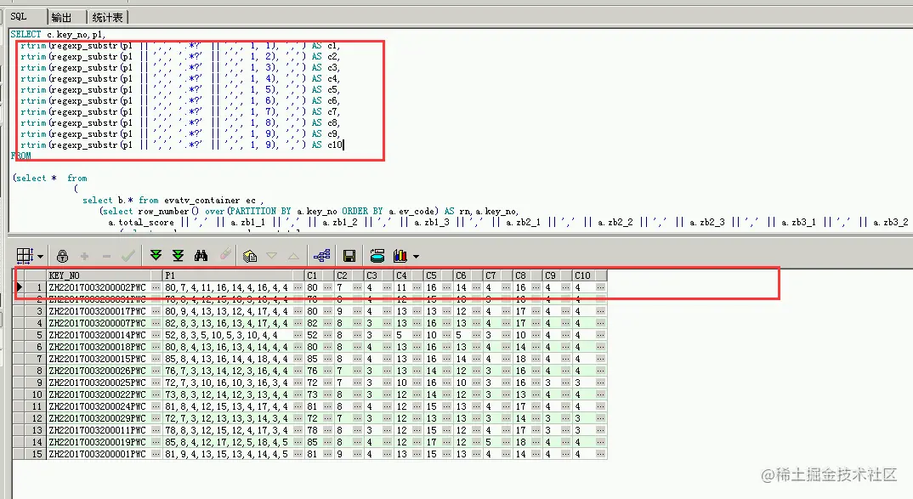
Task: Select cell ZH22017003200015PWC
Action: pos(98,359)
